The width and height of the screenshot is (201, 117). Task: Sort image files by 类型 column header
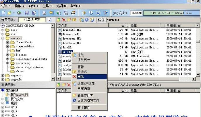click(145, 26)
